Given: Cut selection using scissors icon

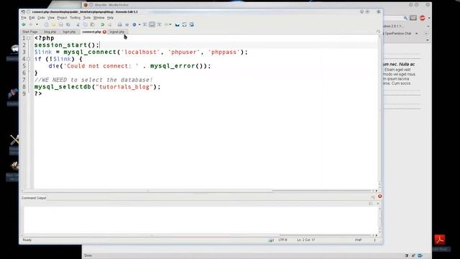Looking at the screenshot, I should pyautogui.click(x=78, y=25).
